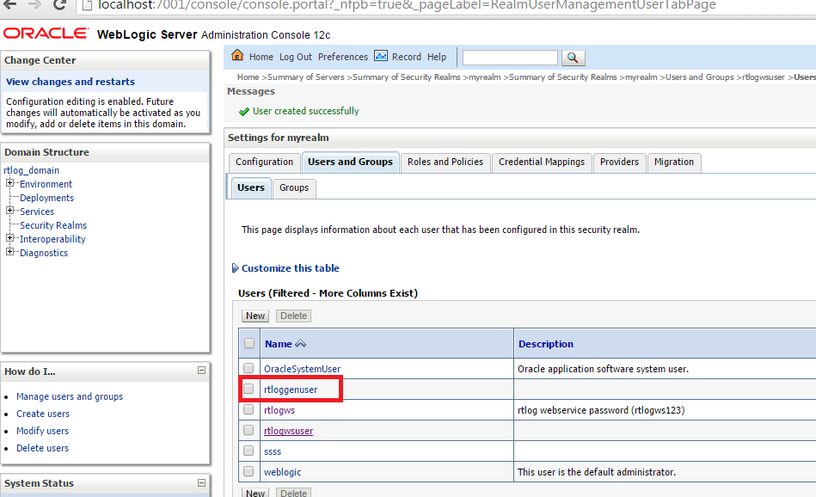The height and width of the screenshot is (497, 816).
Task: Expand the Customize this table section
Action: click(x=234, y=267)
